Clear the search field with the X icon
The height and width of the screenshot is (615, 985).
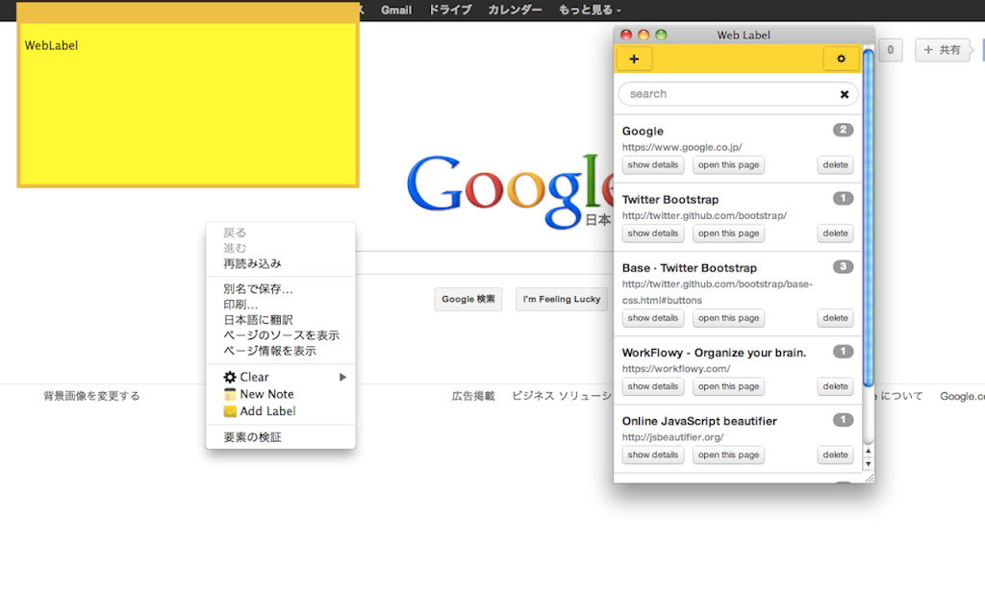coord(845,94)
